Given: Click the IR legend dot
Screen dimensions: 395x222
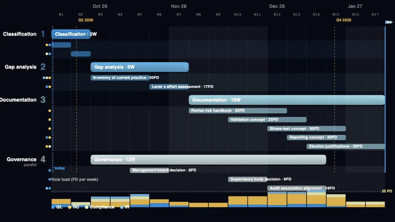Looking at the screenshot, I should 121,207.
